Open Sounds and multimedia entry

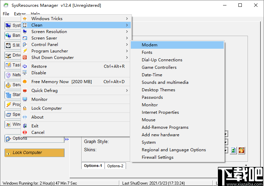coord(177,82)
